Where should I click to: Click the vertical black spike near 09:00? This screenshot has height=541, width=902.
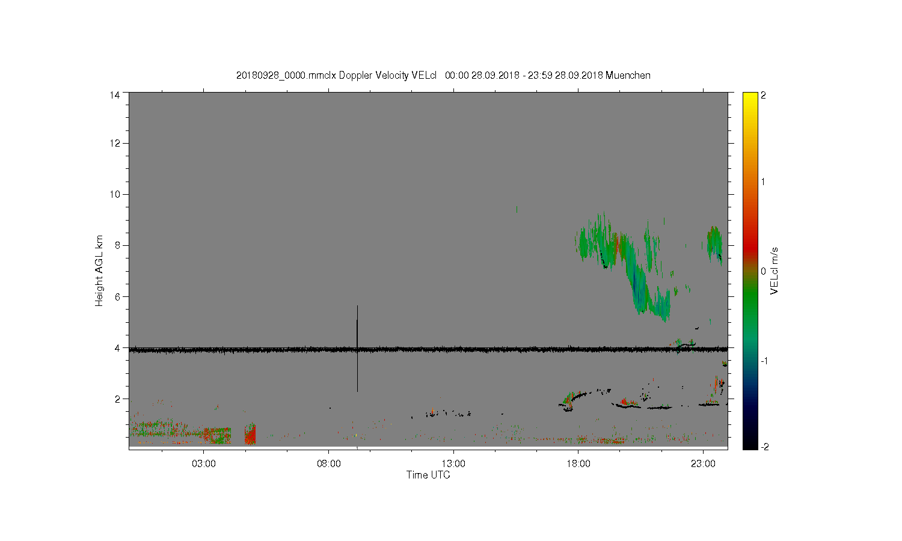[x=357, y=349]
